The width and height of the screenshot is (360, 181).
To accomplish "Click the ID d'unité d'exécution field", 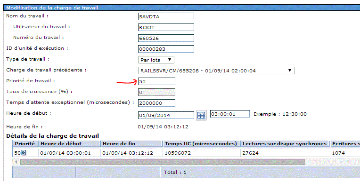I will 166,49.
